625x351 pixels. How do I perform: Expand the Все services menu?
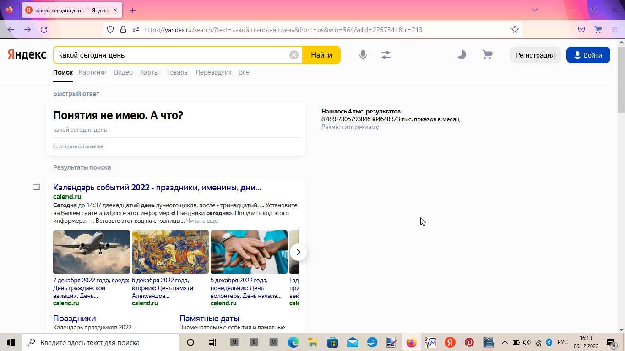pyautogui.click(x=244, y=72)
